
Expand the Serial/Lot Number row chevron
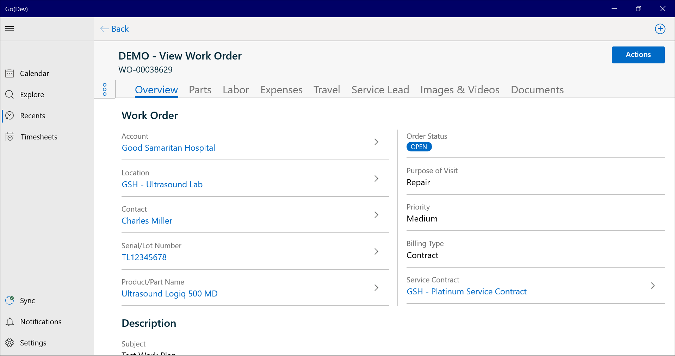coord(376,251)
